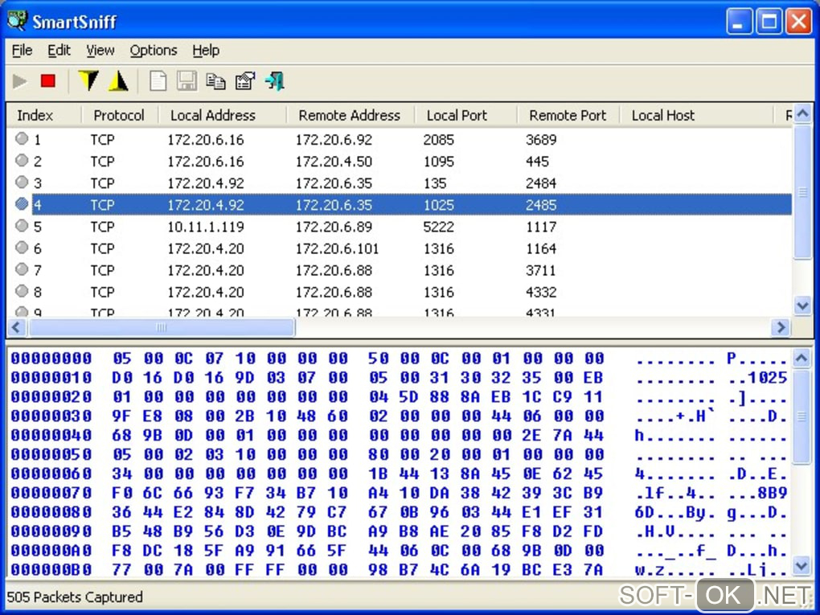
Task: Start capture with the green play icon
Action: tap(20, 81)
